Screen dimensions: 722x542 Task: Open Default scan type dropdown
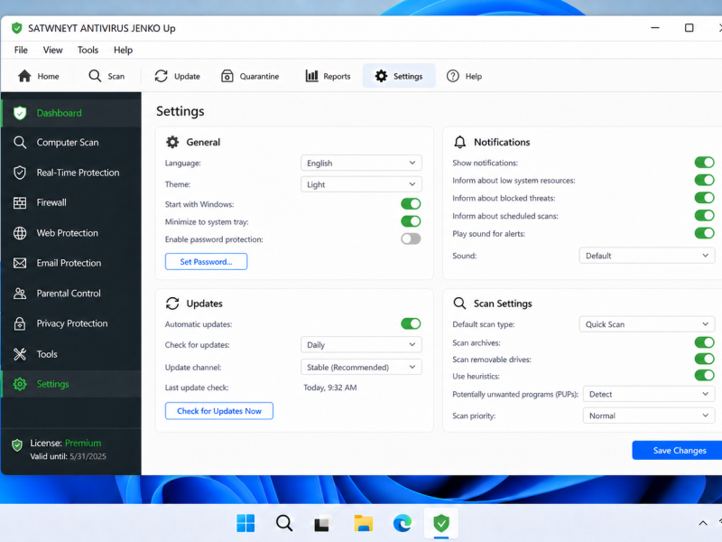pos(647,324)
